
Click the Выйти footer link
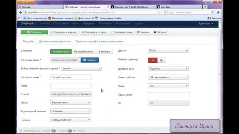click(x=82, y=131)
